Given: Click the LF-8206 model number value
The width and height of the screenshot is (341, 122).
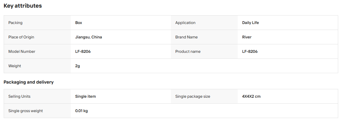Looking at the screenshot, I should coord(83,51).
